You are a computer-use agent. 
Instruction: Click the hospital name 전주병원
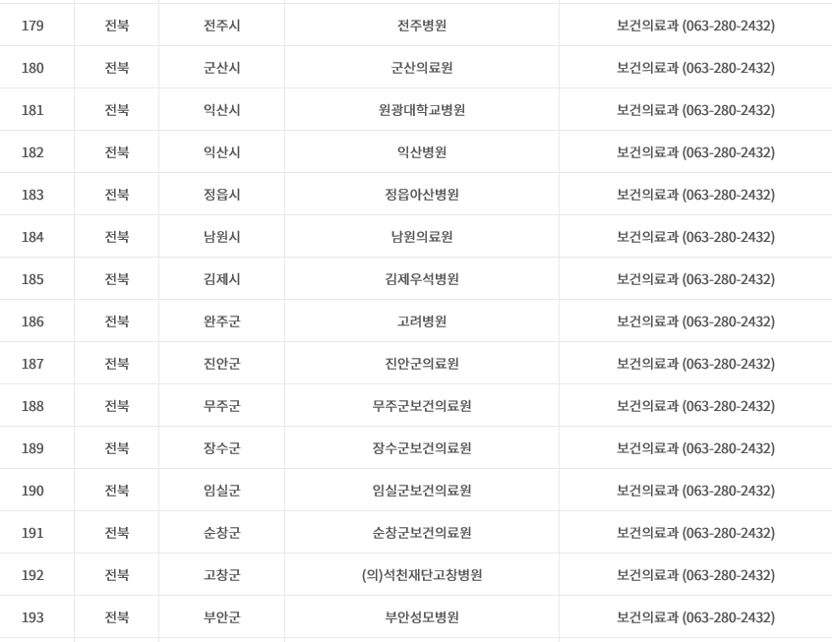tap(422, 25)
